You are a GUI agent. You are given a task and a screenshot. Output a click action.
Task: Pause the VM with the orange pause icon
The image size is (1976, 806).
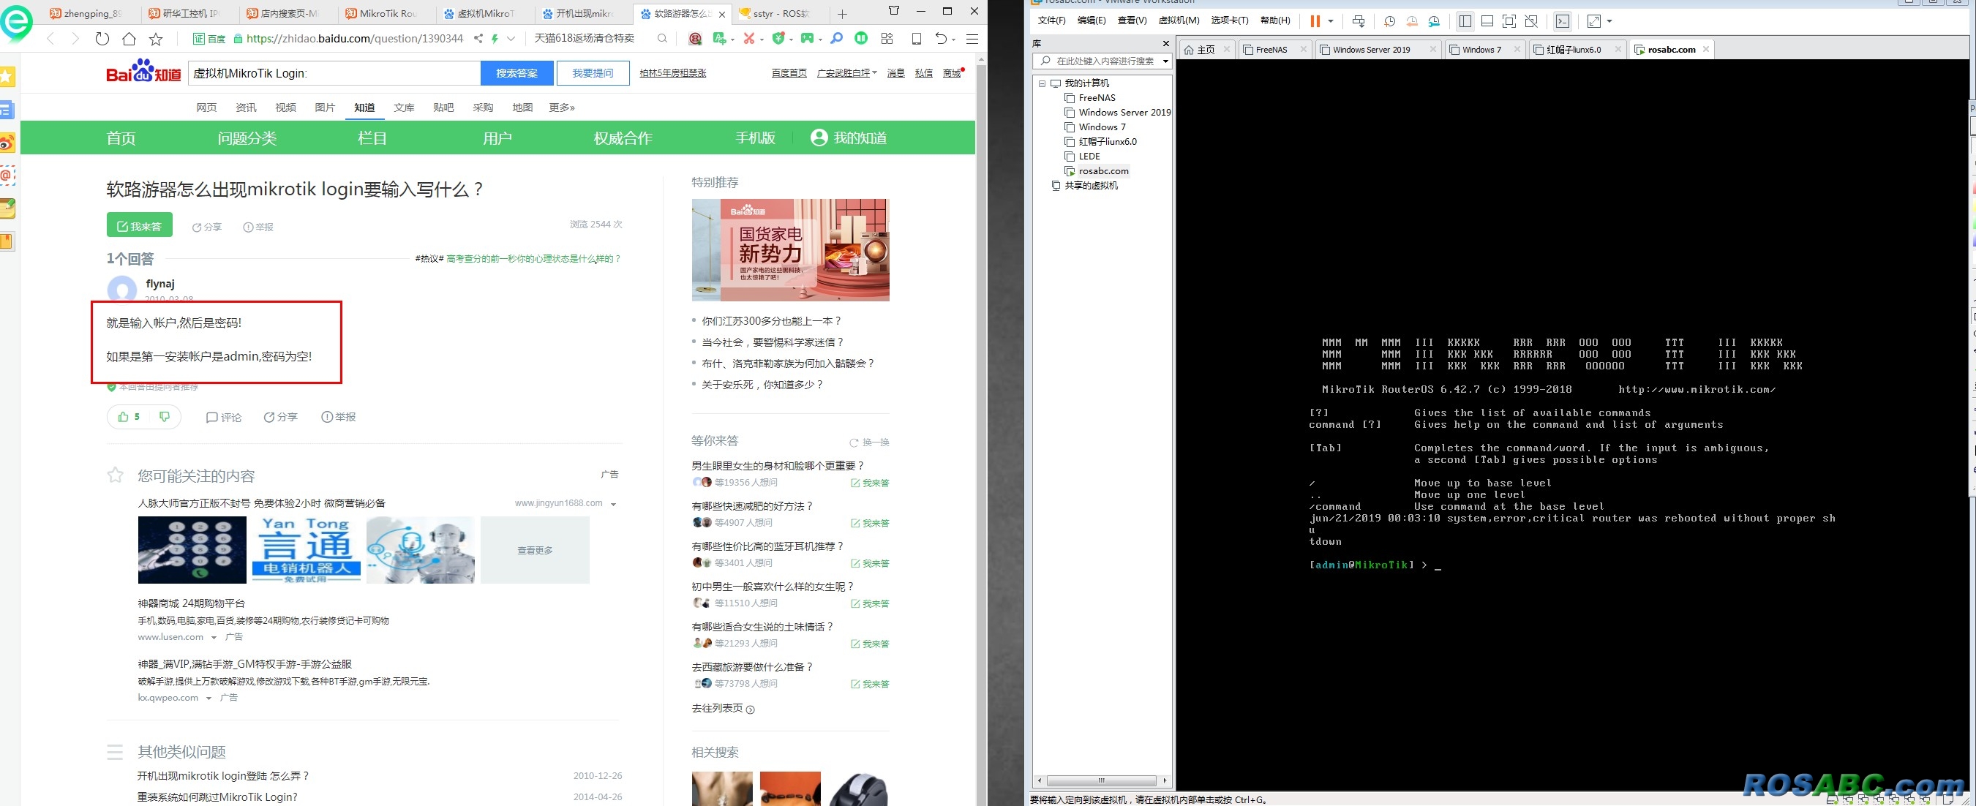(1315, 21)
